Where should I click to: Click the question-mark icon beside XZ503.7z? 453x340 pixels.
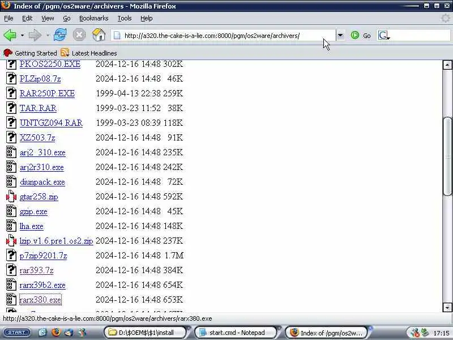[x=11, y=137]
